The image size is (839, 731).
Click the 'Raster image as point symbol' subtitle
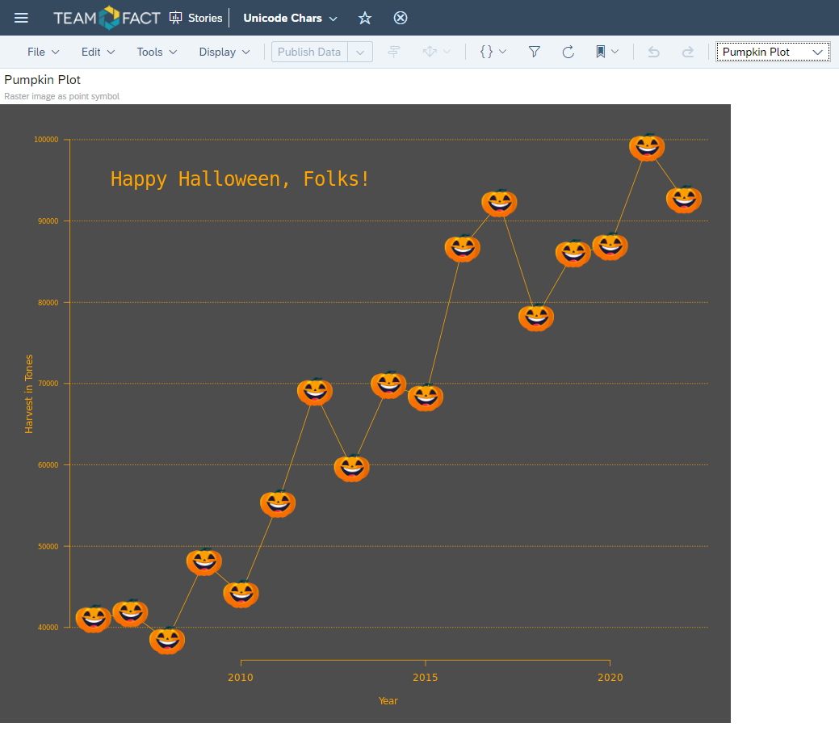click(61, 96)
